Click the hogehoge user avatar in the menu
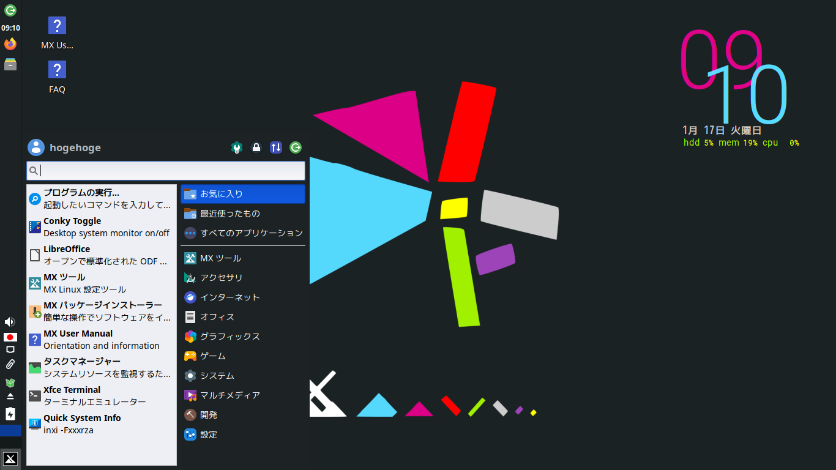This screenshot has width=836, height=470. 36,147
